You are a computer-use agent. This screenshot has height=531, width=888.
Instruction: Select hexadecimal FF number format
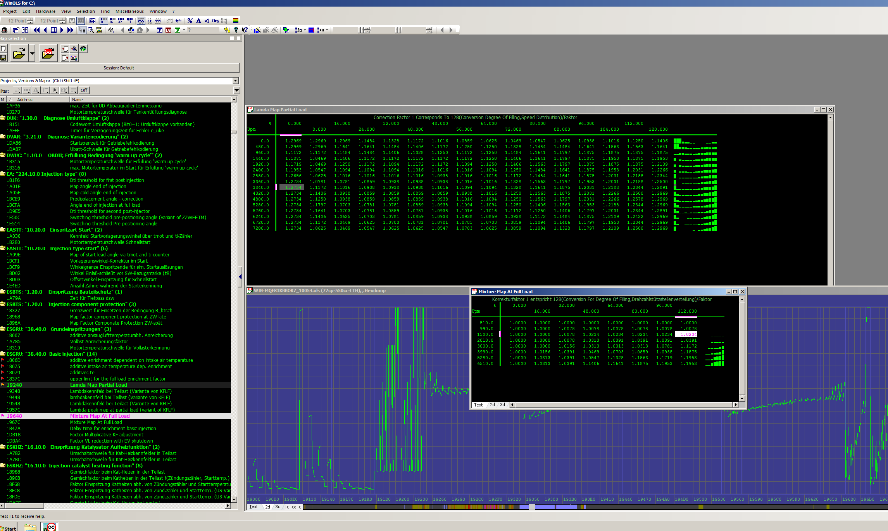point(150,21)
